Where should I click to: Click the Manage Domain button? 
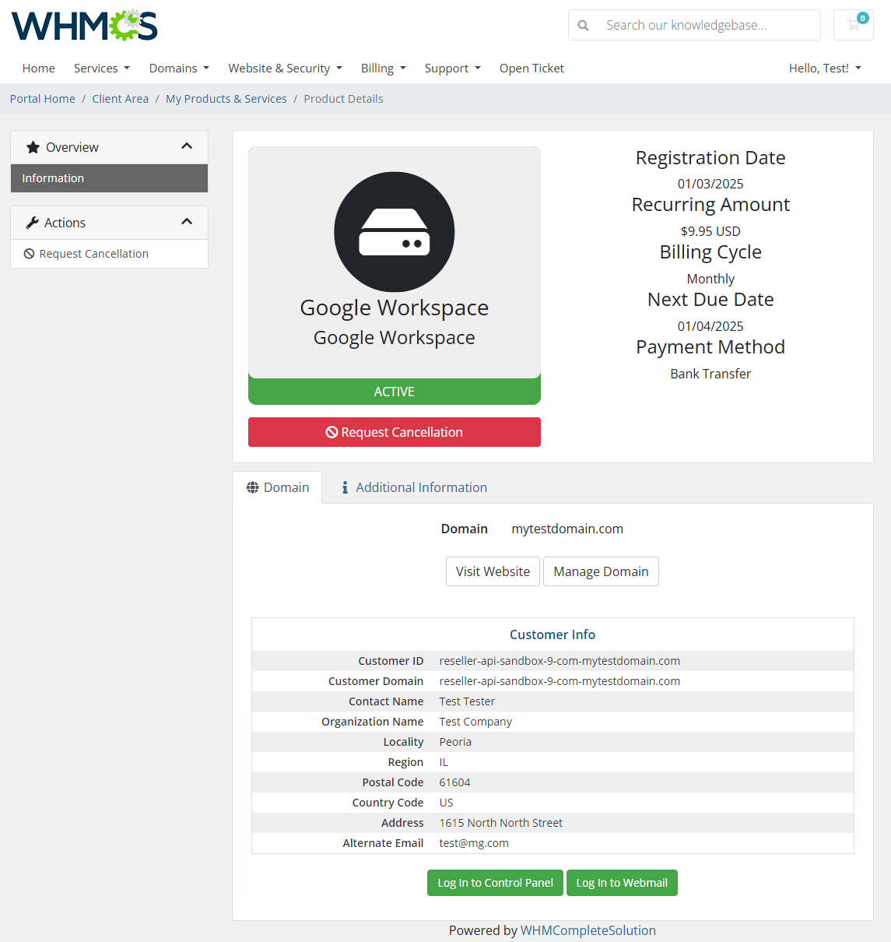pyautogui.click(x=601, y=571)
